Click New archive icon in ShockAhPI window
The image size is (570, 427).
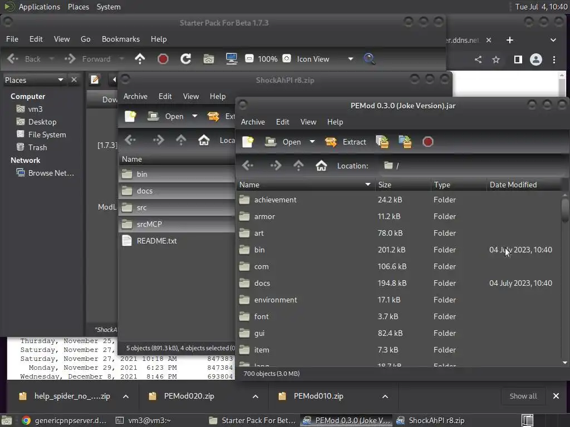[x=130, y=116]
